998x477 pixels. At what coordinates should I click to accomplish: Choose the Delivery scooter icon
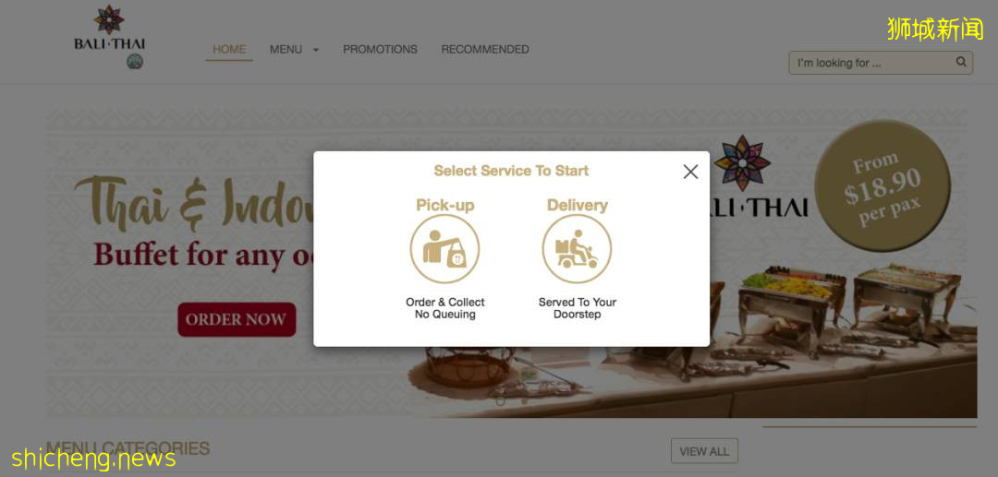577,248
